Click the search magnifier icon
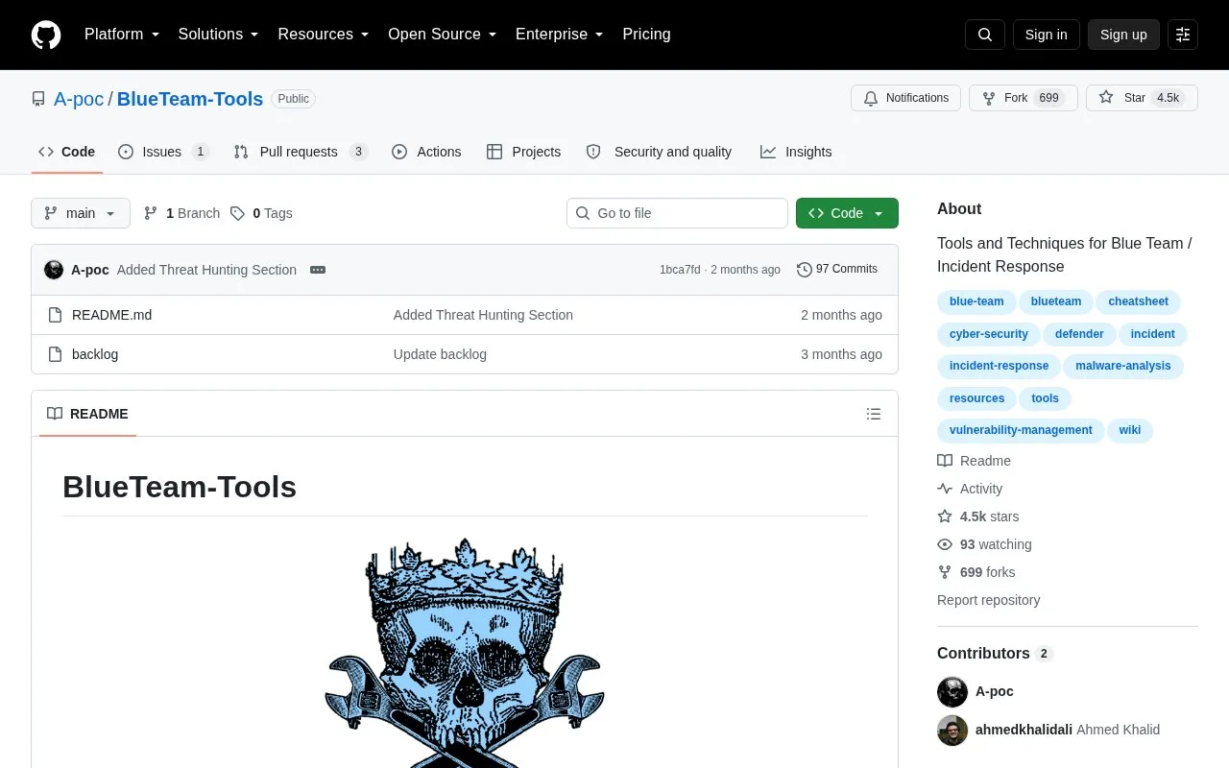 tap(985, 35)
